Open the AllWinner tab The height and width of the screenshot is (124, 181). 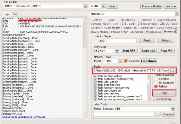click(x=96, y=28)
